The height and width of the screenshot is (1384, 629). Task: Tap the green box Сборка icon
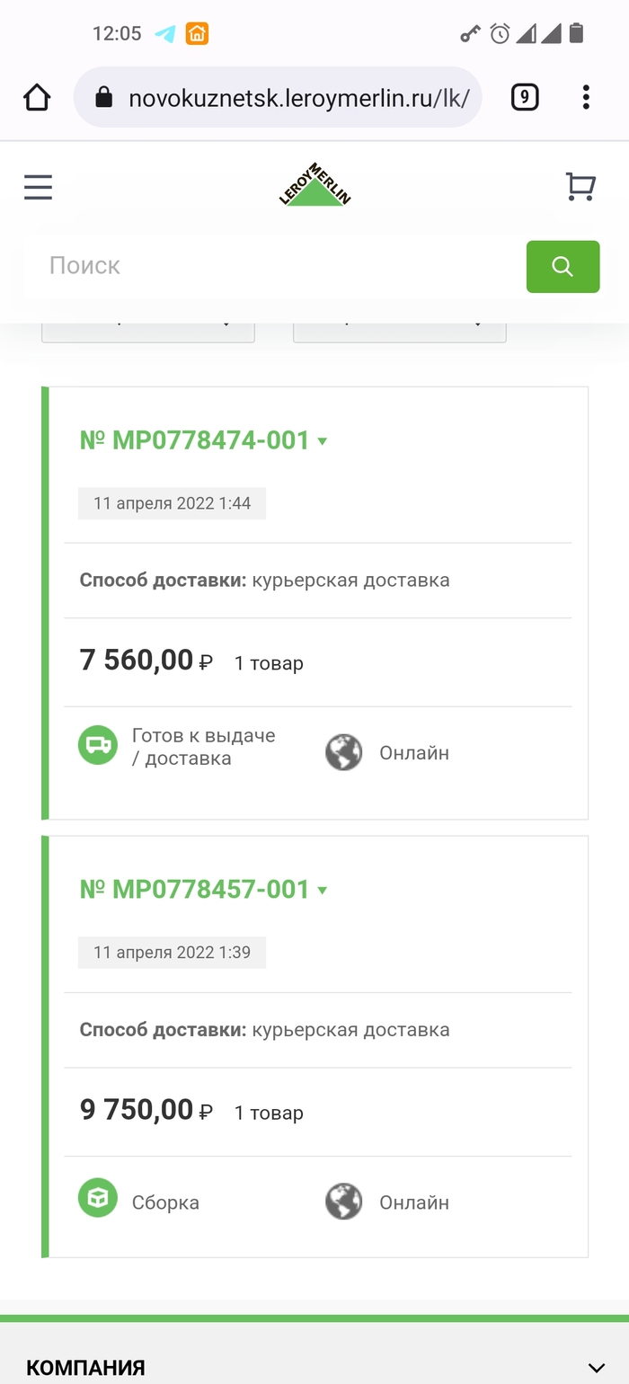98,1197
